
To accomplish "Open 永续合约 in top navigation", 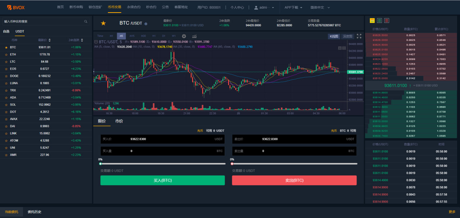I will point(134,7).
